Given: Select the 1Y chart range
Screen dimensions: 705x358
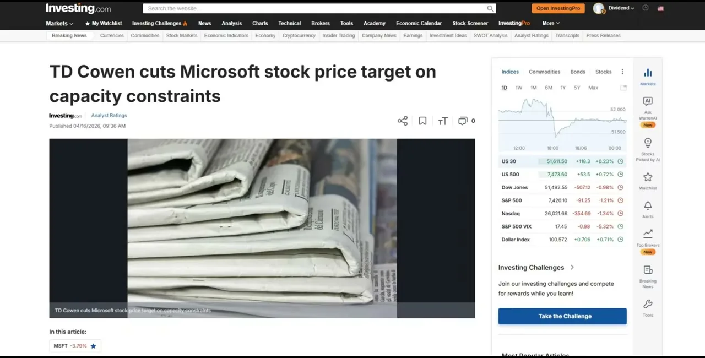Looking at the screenshot, I should (x=563, y=88).
